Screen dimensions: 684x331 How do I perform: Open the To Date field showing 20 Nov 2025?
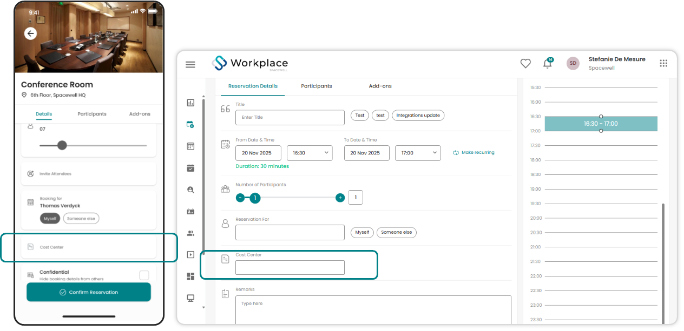click(x=367, y=153)
